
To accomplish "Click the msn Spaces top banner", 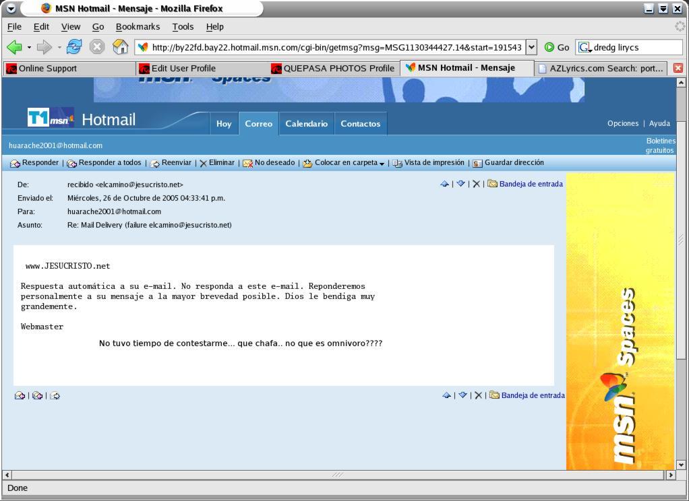I will (x=339, y=90).
